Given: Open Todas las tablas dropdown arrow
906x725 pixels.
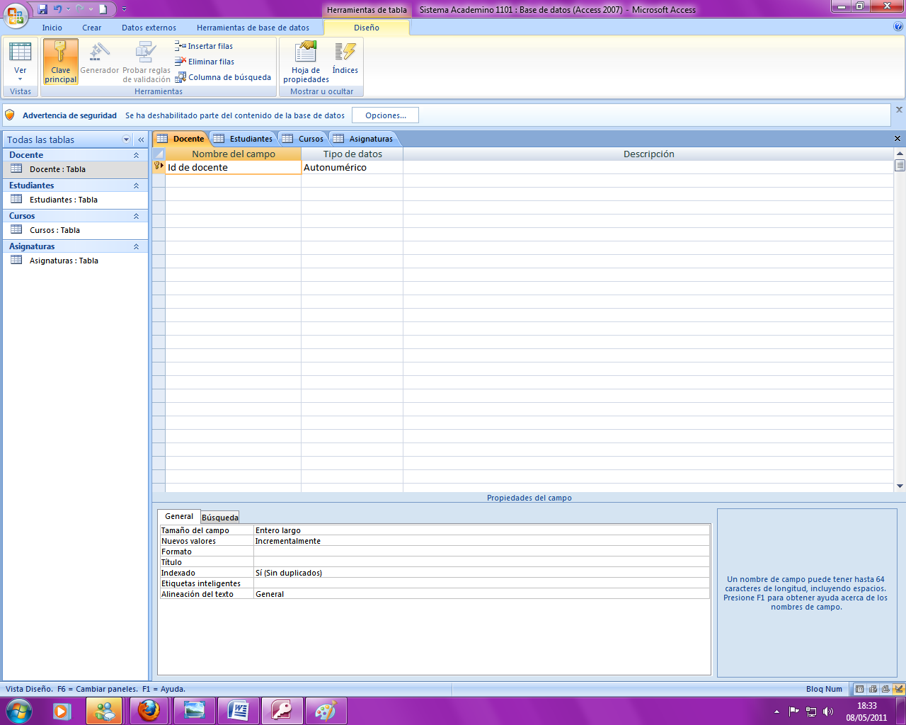Looking at the screenshot, I should tap(127, 139).
